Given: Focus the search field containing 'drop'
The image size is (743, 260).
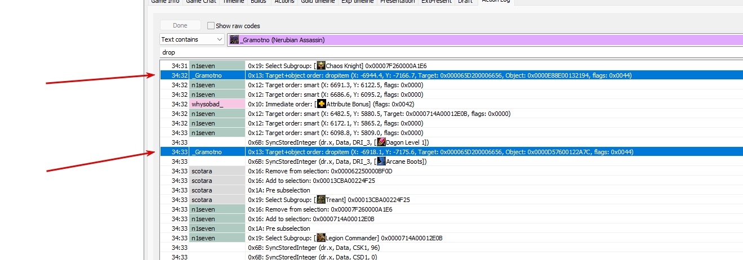Looking at the screenshot, I should coord(451,52).
